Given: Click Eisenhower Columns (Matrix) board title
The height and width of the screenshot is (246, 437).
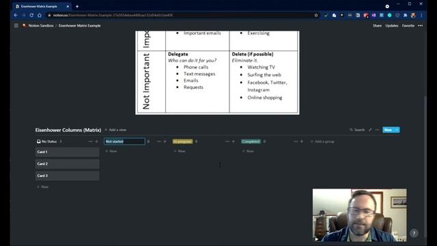Looking at the screenshot, I should pyautogui.click(x=68, y=130).
